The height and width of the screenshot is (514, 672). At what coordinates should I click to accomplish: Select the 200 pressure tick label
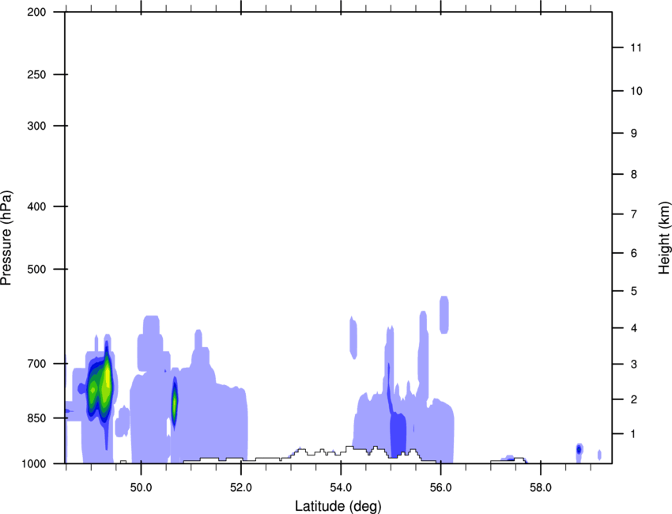[x=36, y=12]
